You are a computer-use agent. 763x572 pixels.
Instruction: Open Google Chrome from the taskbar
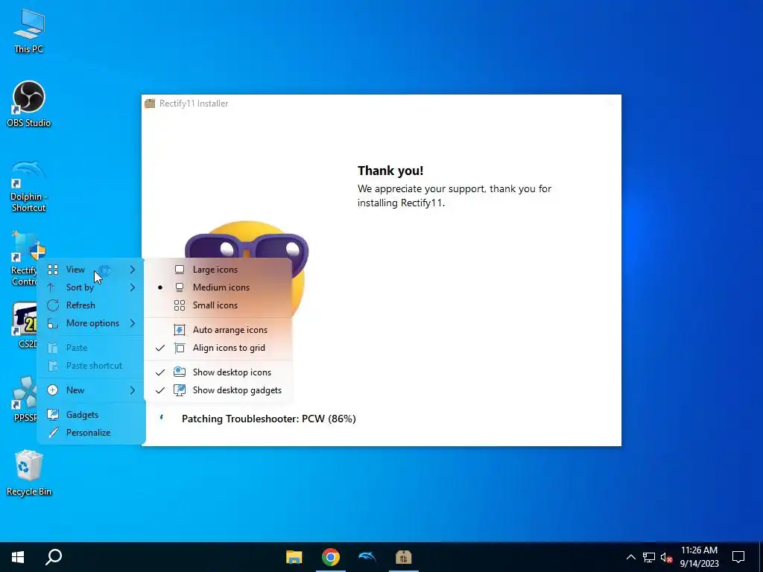pyautogui.click(x=330, y=557)
